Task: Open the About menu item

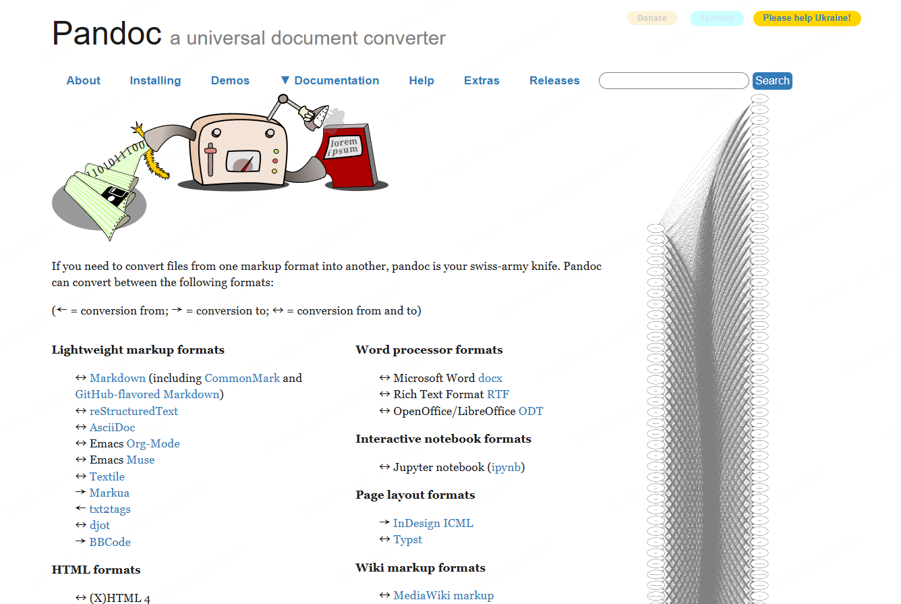Action: [83, 80]
